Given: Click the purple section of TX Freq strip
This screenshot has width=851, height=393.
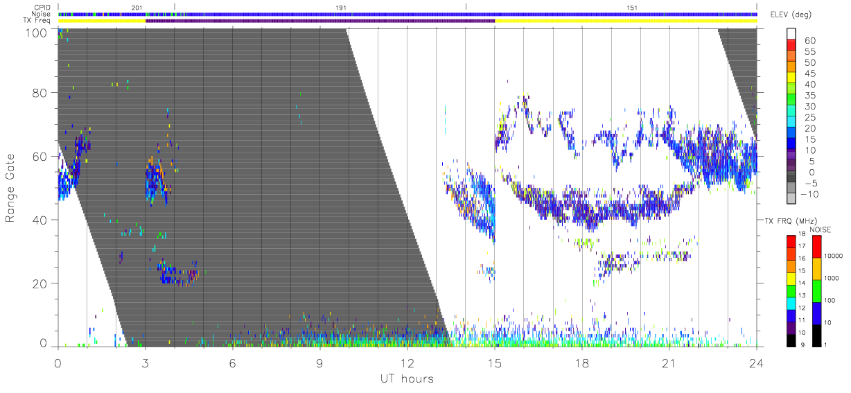Looking at the screenshot, I should click(x=320, y=21).
